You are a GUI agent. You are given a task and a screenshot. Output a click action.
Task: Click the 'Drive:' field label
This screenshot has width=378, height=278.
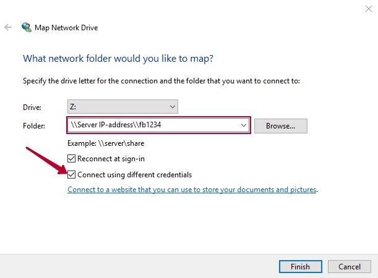(32, 107)
